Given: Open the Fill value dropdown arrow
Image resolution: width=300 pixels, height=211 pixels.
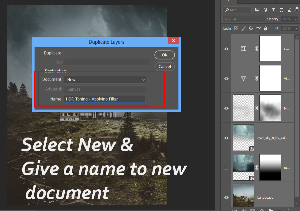Looking at the screenshot, I should (295, 29).
